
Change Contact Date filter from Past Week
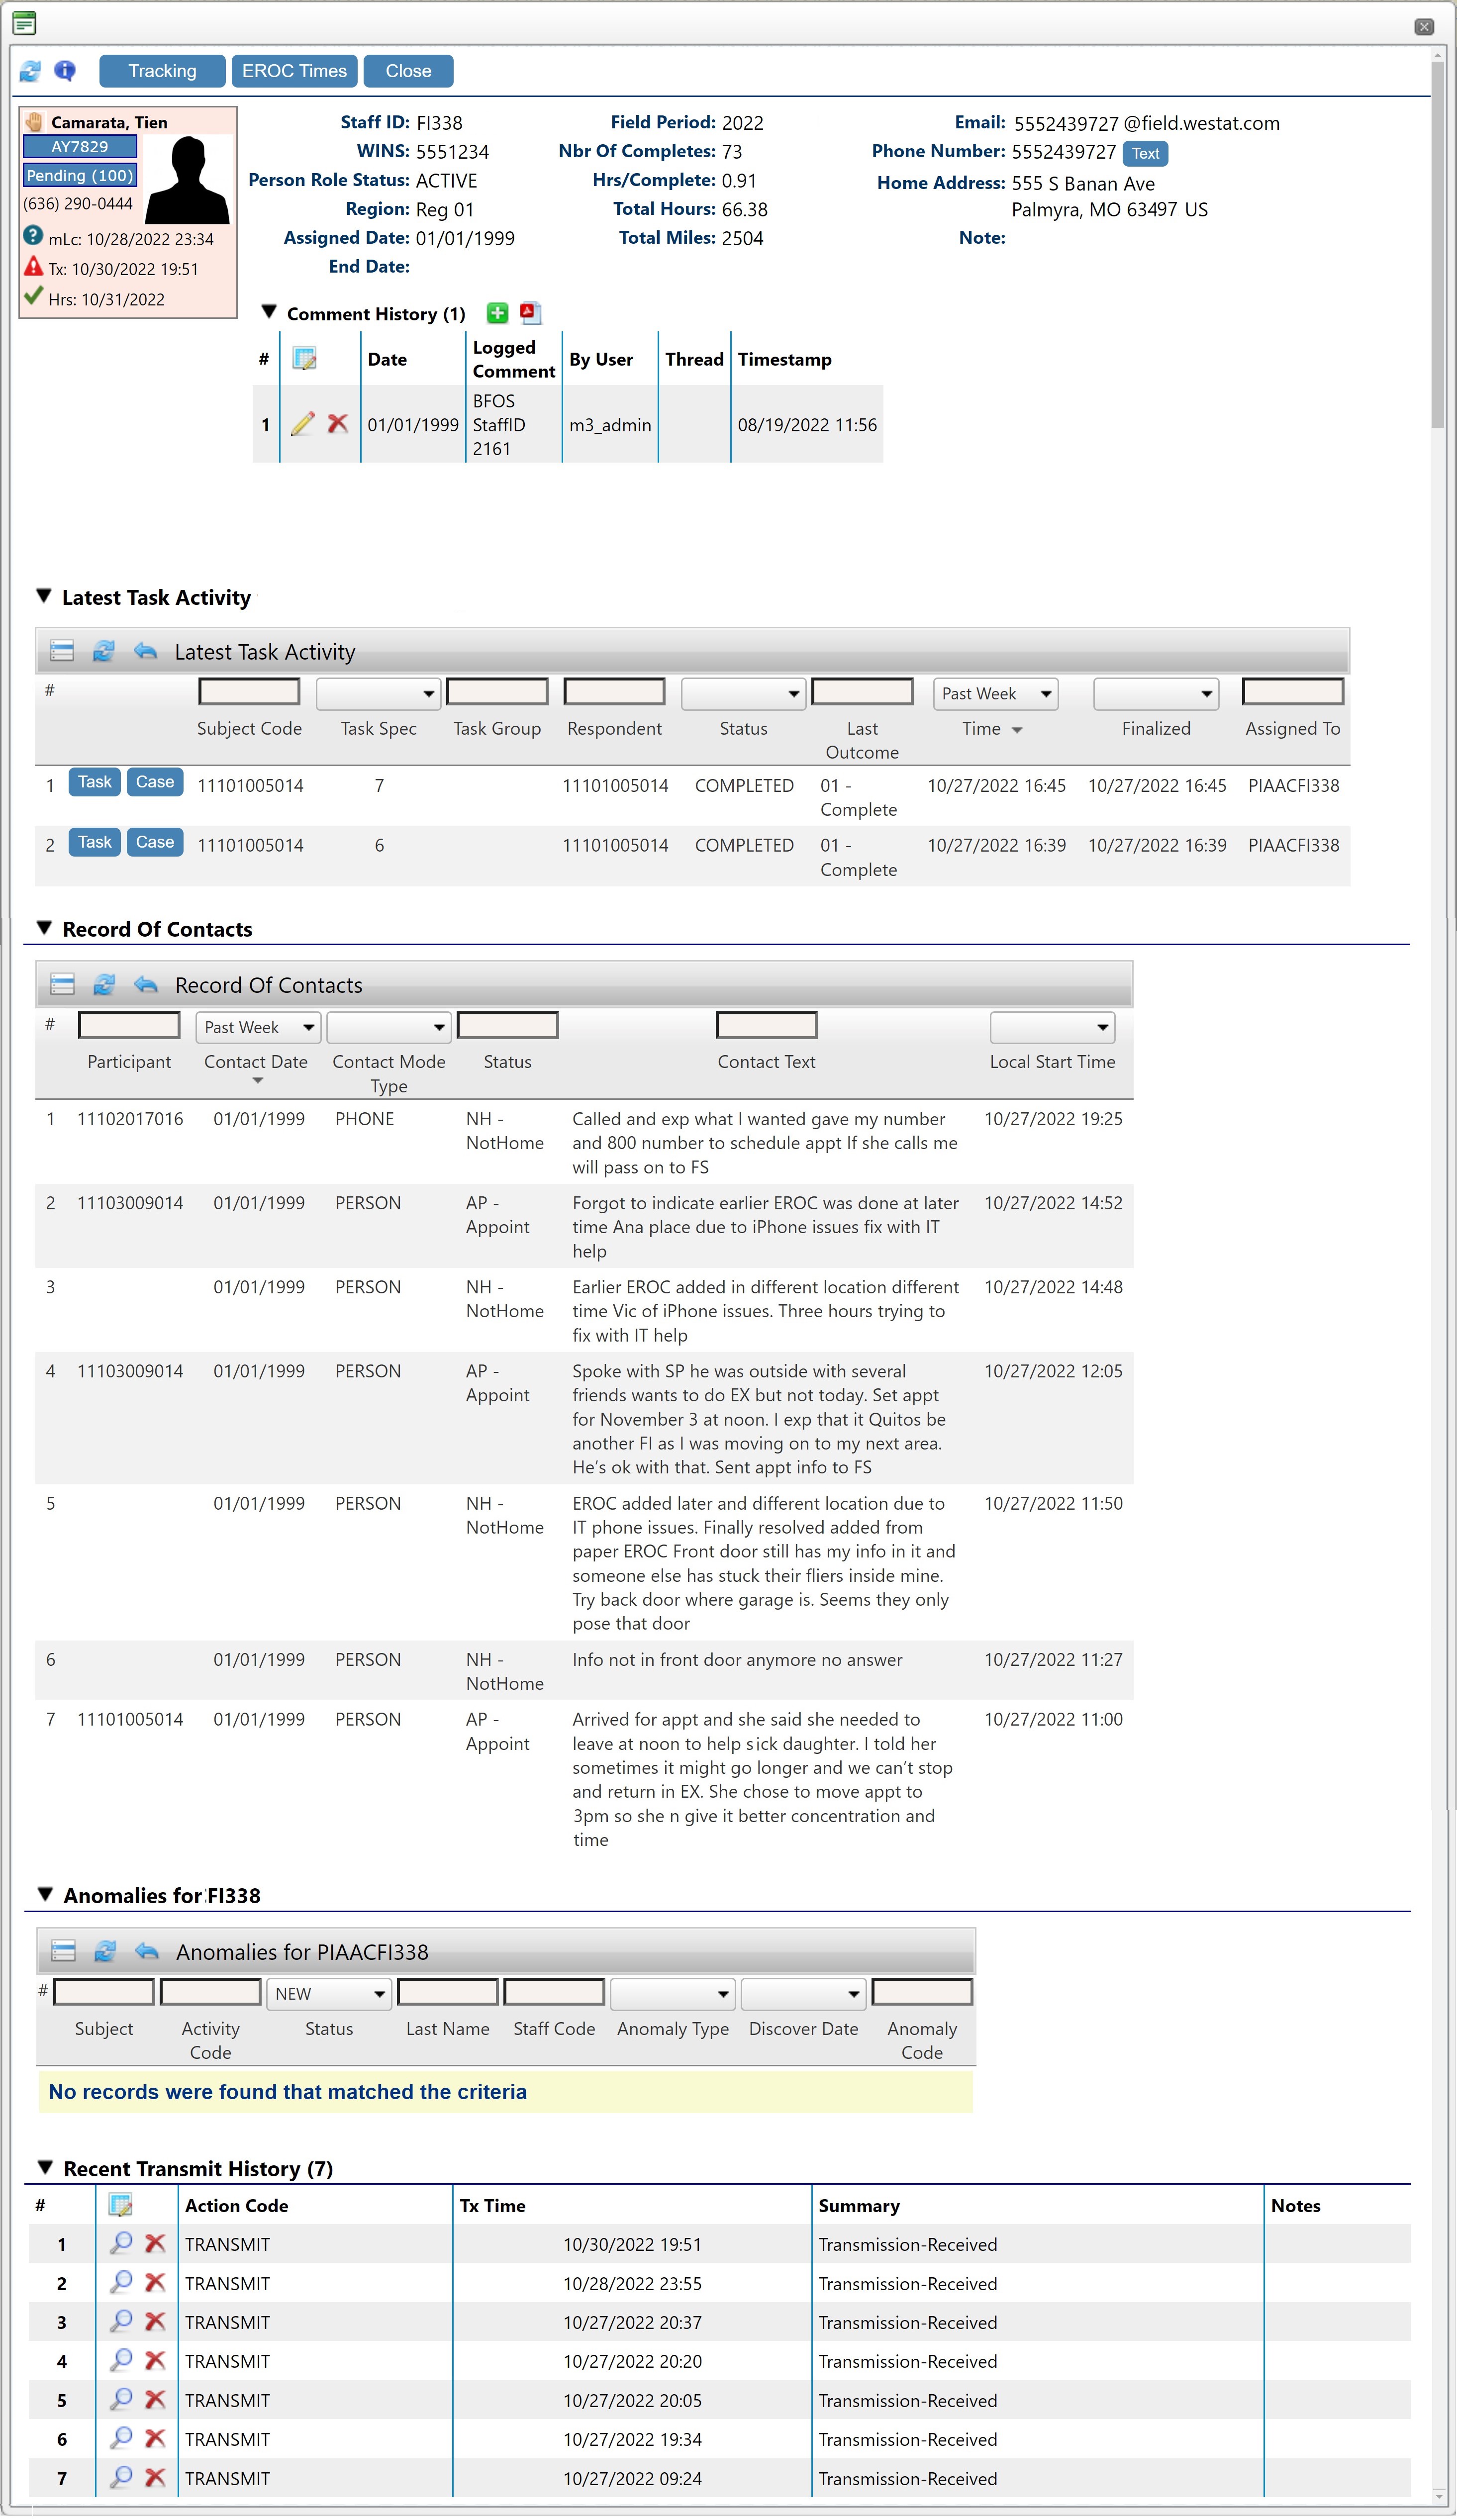pos(258,1027)
